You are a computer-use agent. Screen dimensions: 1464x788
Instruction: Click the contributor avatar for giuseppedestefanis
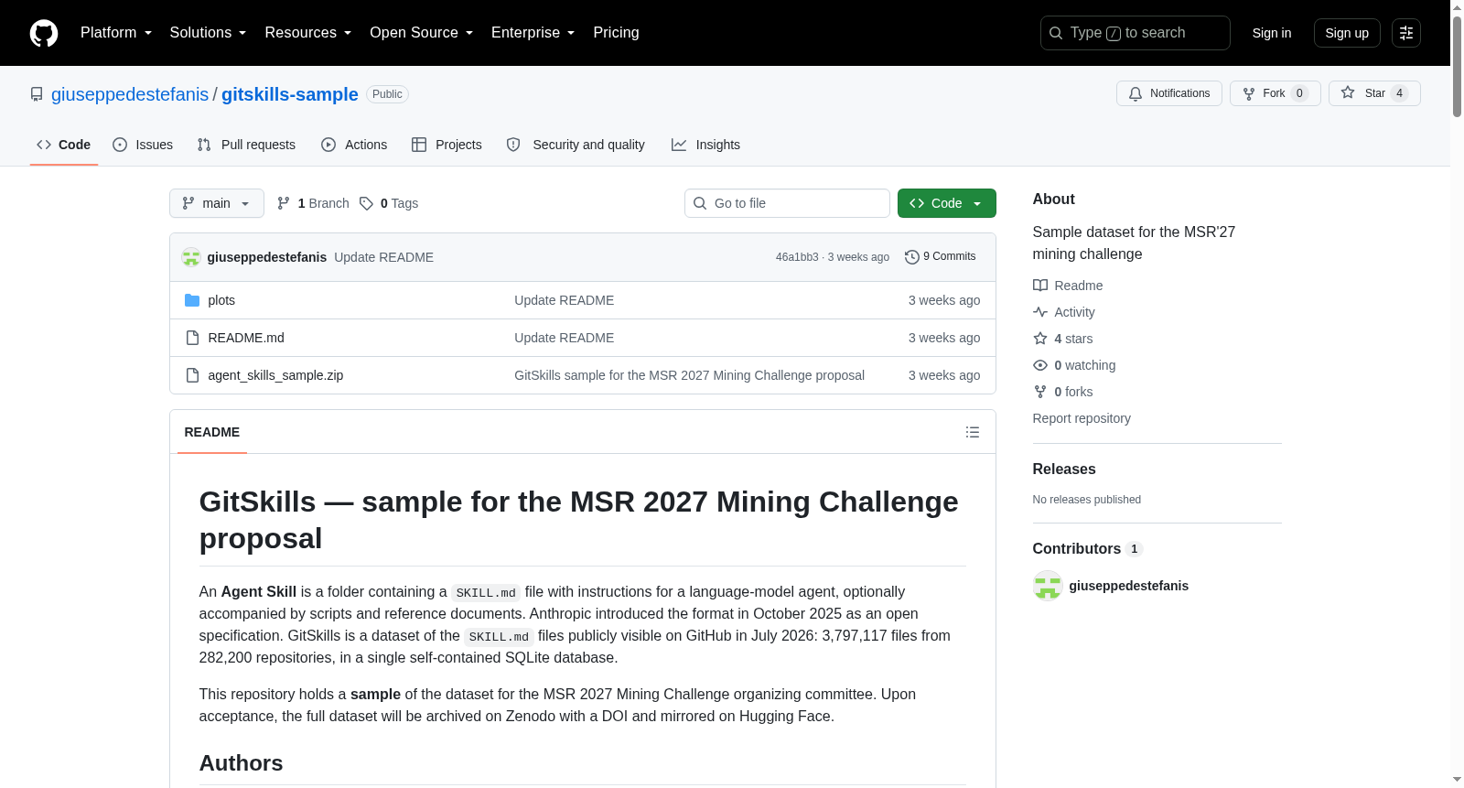[x=1048, y=586]
